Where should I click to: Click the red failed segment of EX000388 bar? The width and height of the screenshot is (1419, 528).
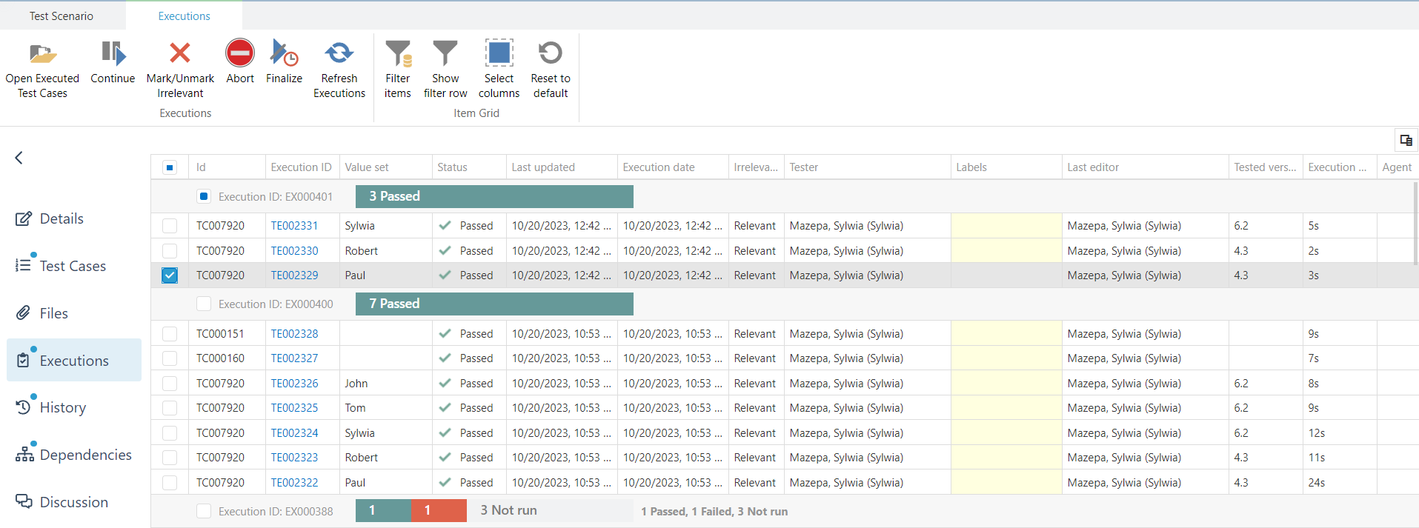(x=439, y=511)
